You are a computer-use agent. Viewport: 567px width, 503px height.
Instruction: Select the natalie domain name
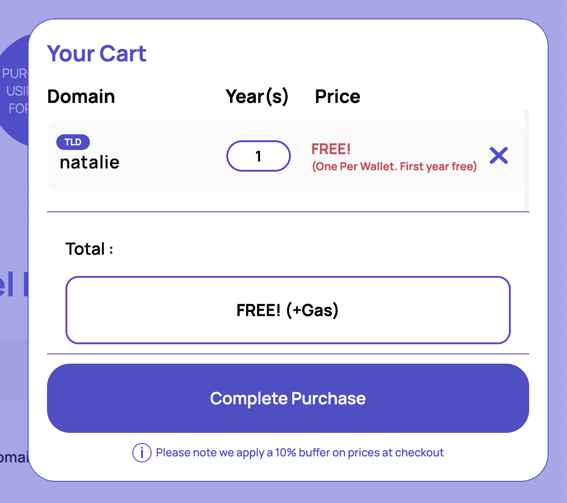coord(90,162)
